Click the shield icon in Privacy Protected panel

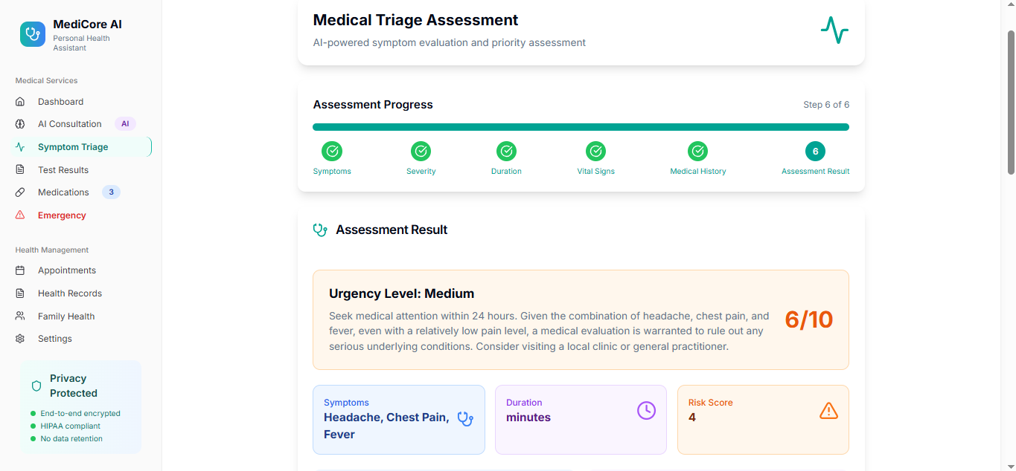[x=36, y=386]
